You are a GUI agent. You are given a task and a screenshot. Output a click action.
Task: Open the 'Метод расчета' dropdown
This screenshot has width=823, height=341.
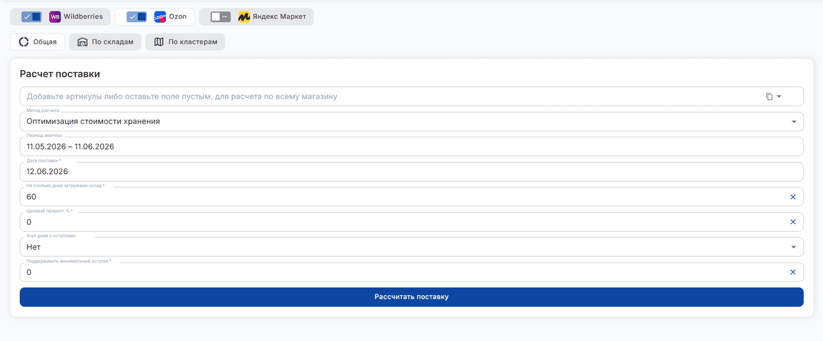[411, 121]
